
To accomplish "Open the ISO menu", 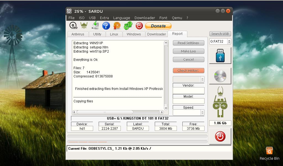I will coord(82,18).
